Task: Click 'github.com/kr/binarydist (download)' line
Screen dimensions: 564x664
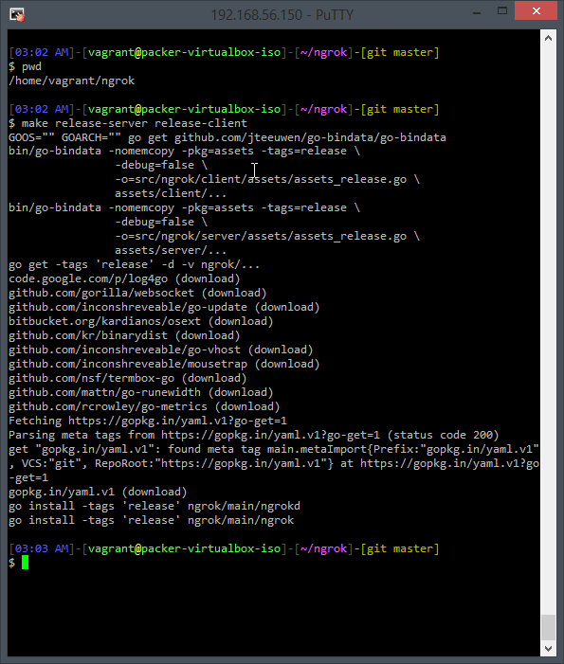Action: (124, 335)
